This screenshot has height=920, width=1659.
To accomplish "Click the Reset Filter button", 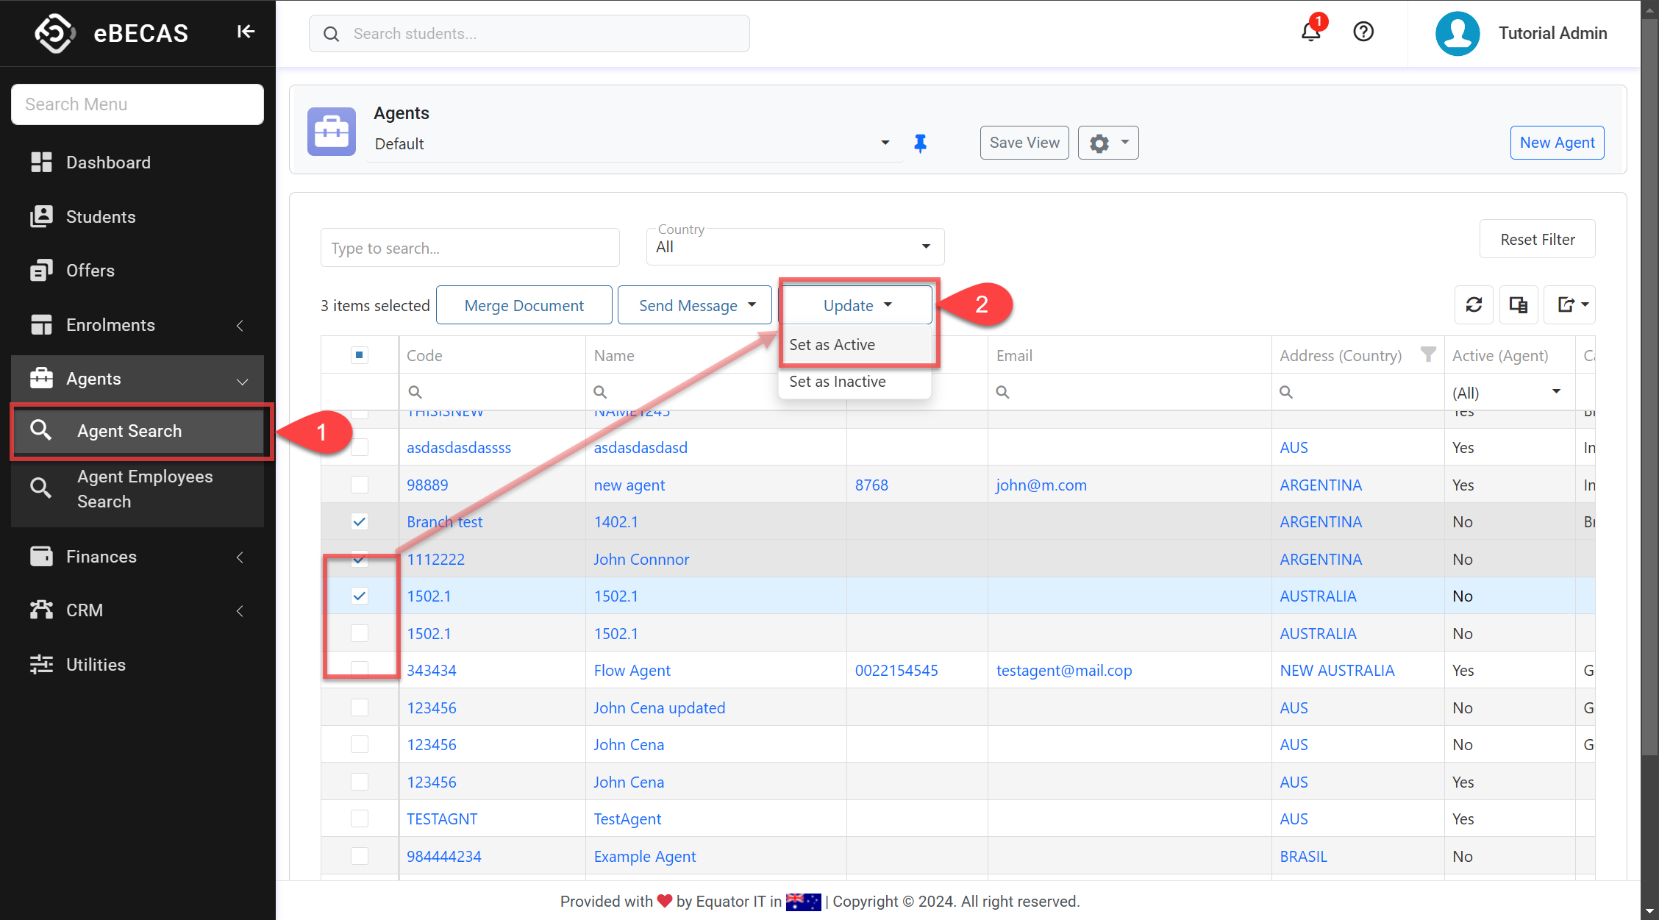I will click(1537, 239).
